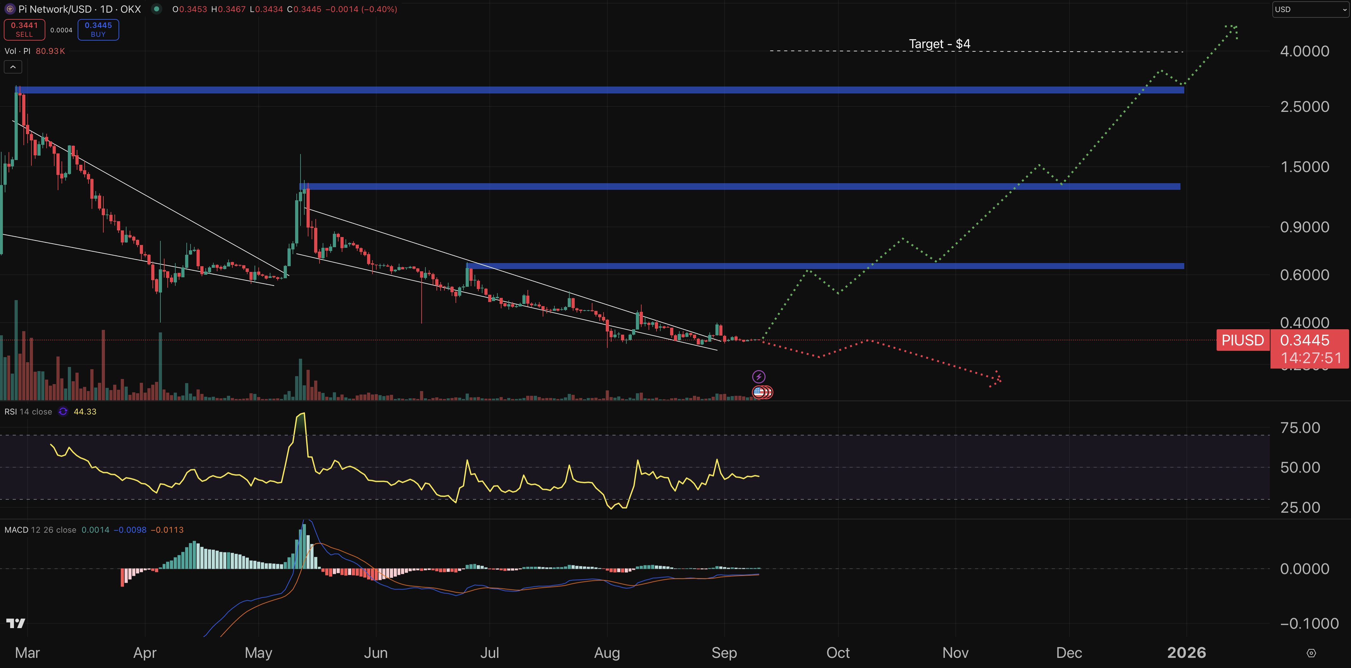This screenshot has height=668, width=1351.
Task: Click the green market status dot
Action: click(x=156, y=9)
